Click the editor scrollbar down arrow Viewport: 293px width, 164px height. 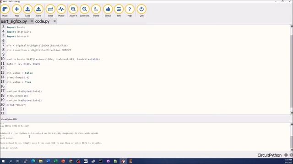292,113
